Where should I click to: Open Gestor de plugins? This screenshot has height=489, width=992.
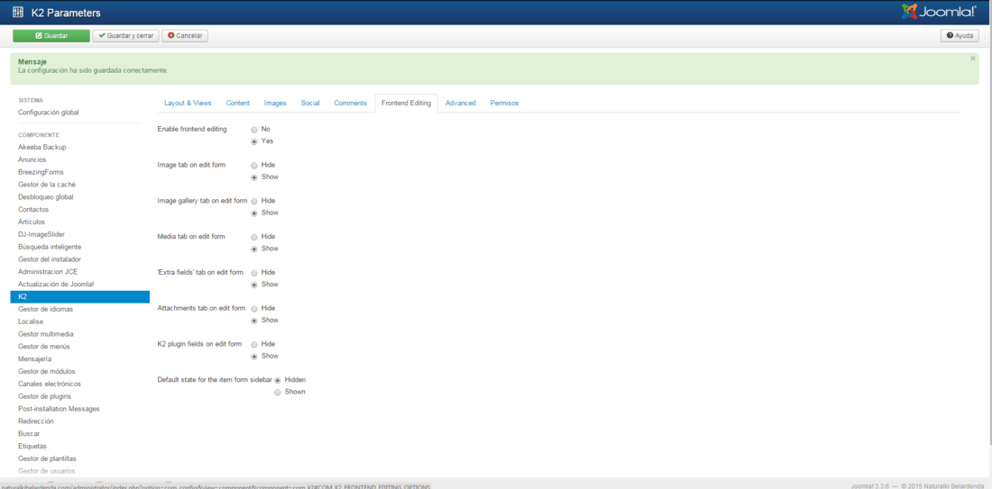point(44,396)
